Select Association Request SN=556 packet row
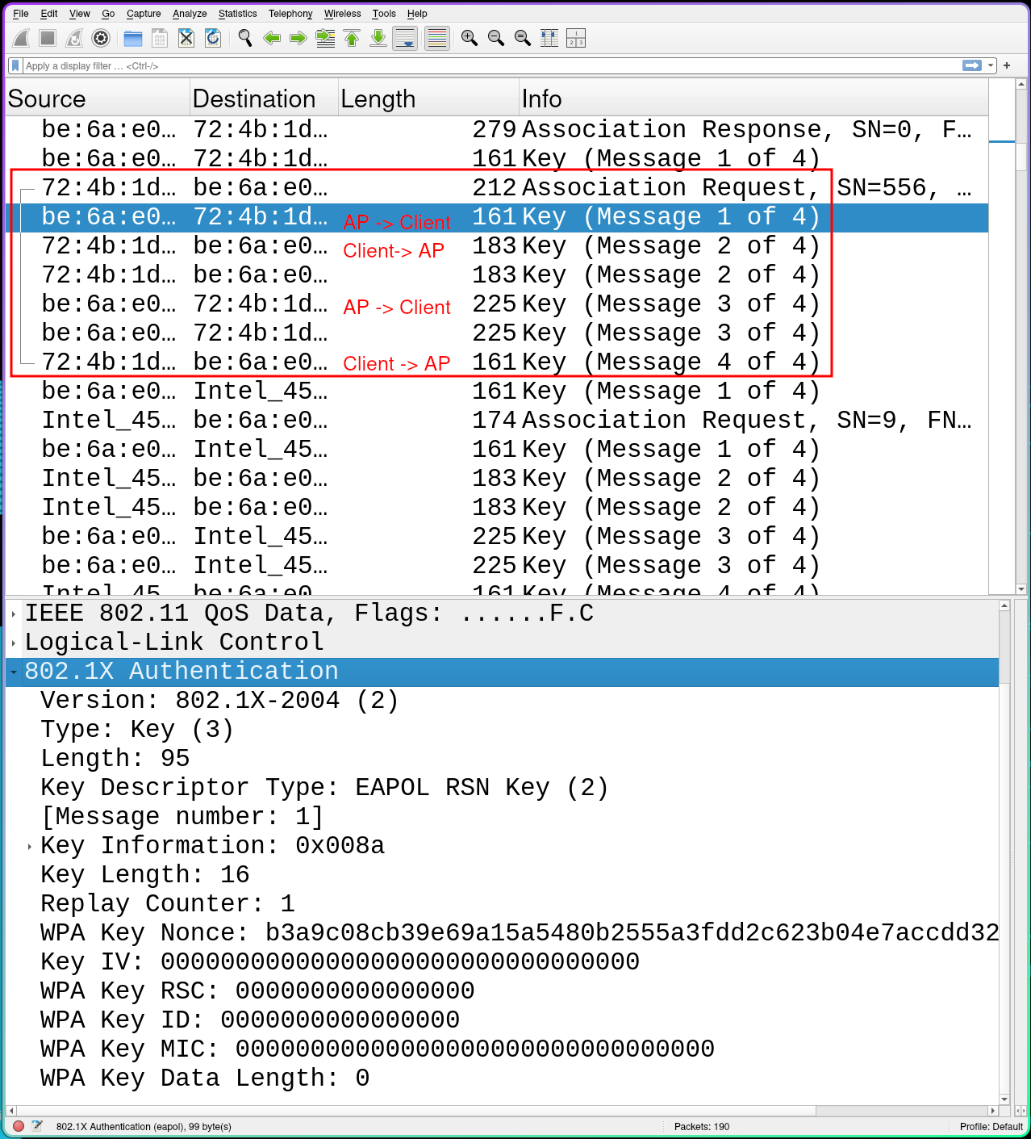This screenshot has height=1139, width=1031. (x=497, y=187)
